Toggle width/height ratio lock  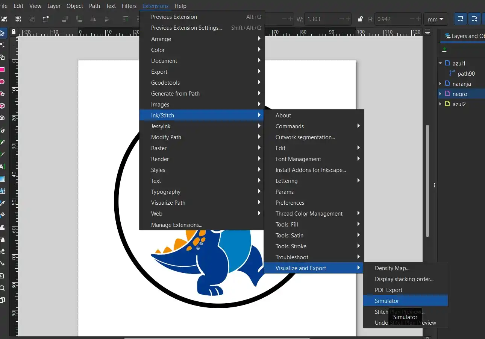tap(360, 19)
